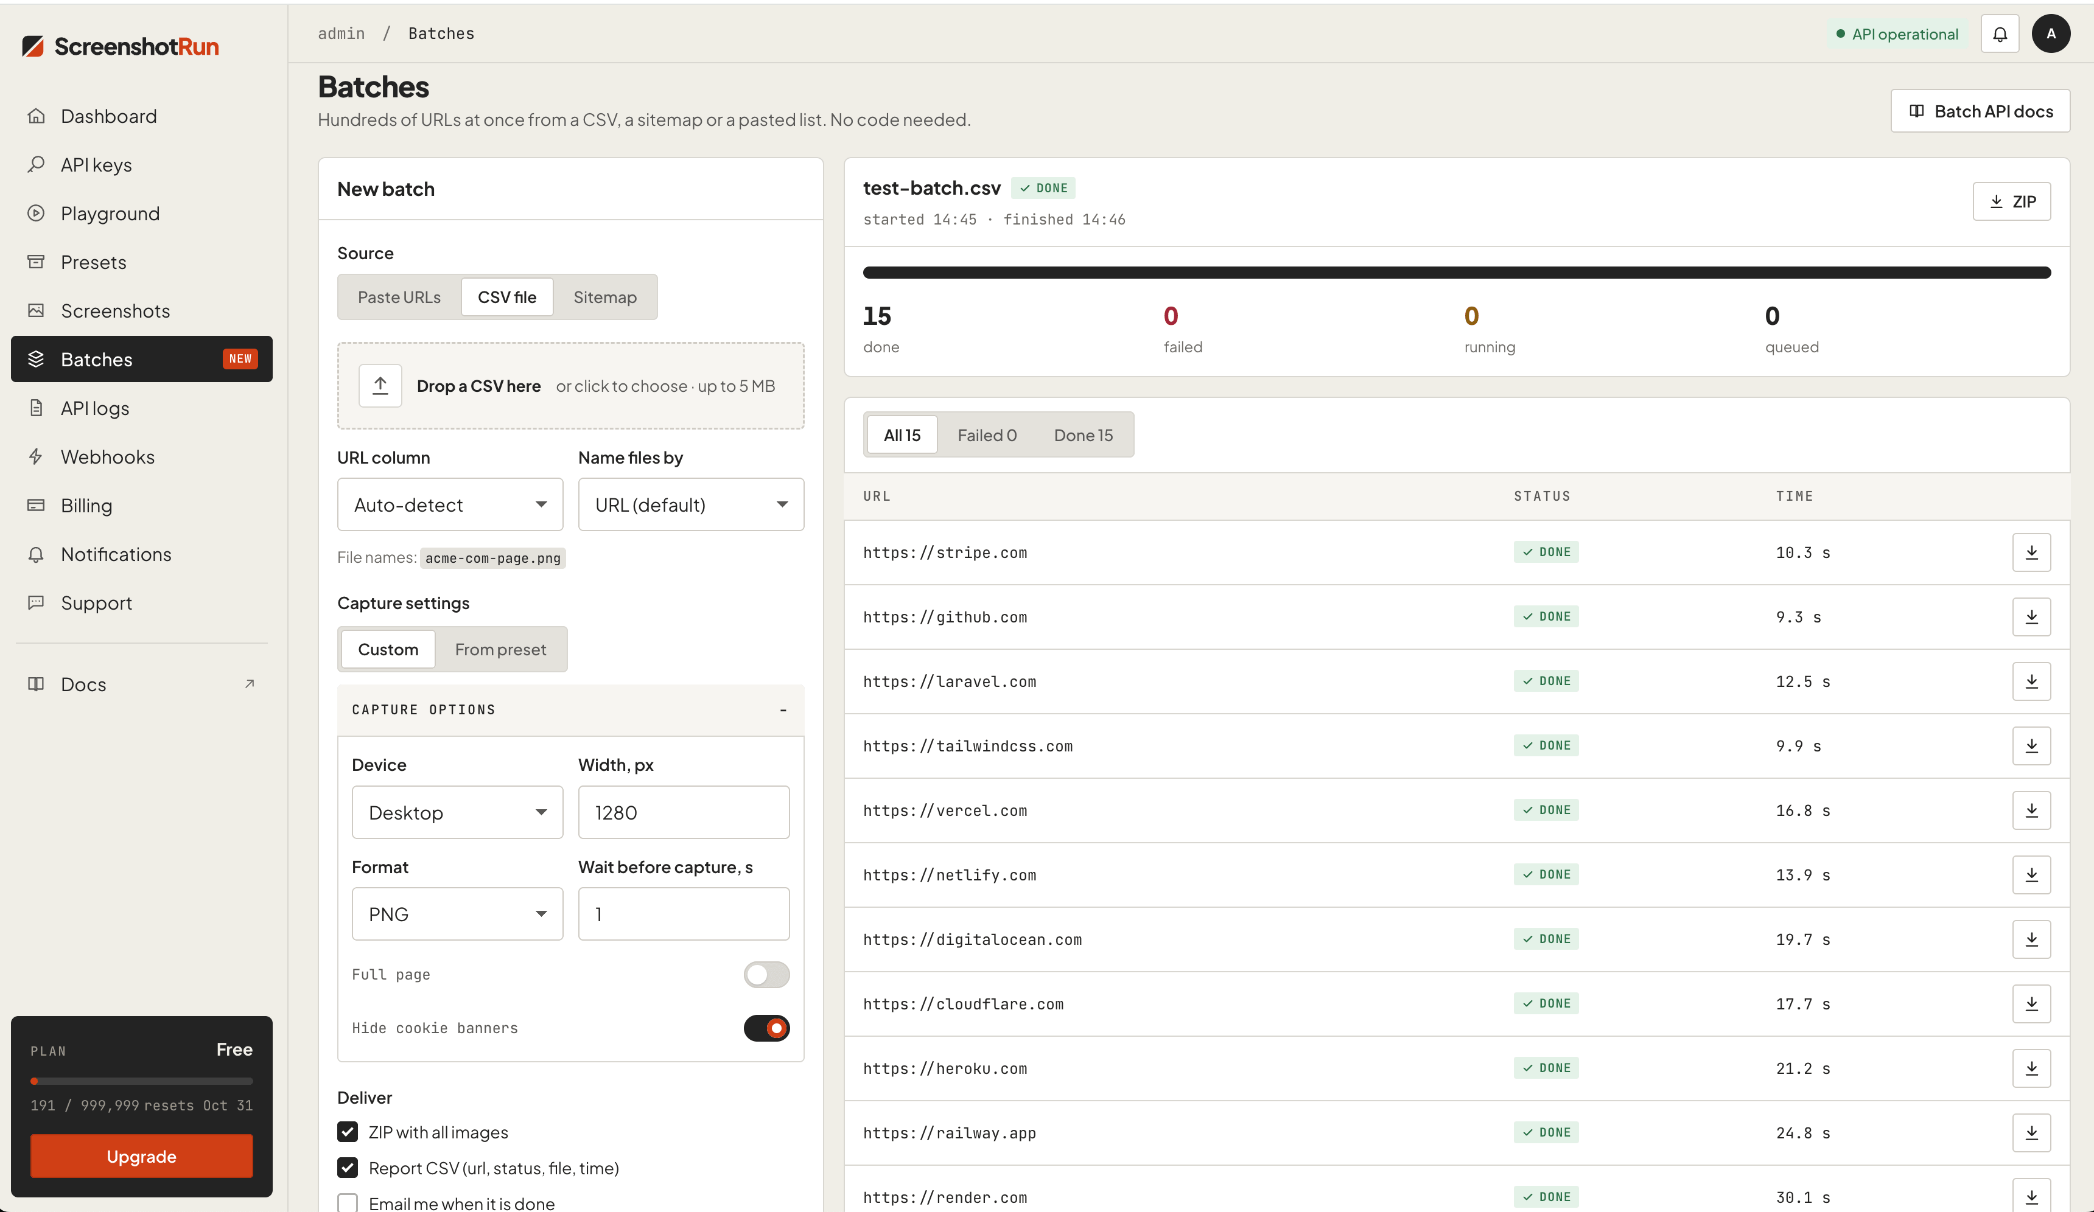Switch source to Paste URLs tab
Image resolution: width=2094 pixels, height=1212 pixels.
[399, 298]
